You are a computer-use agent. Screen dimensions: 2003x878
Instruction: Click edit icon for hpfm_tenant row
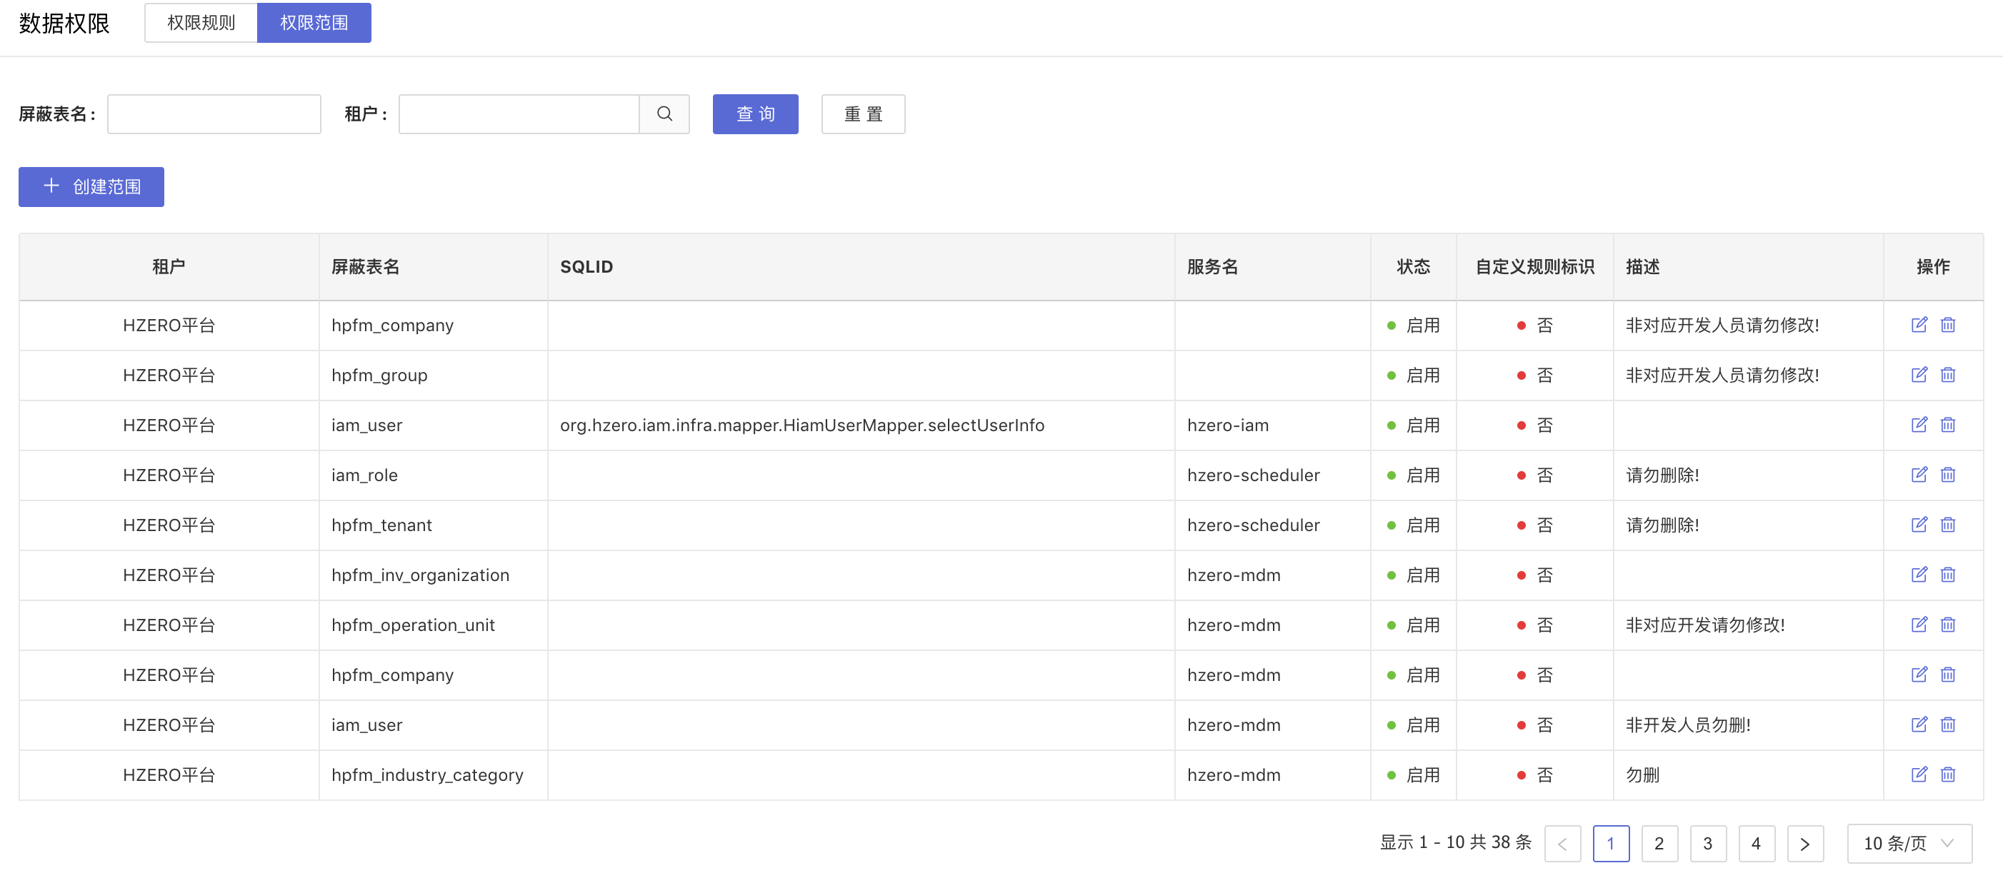pos(1919,525)
